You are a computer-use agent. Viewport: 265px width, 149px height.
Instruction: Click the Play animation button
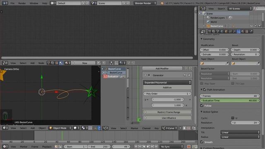[x=148, y=147]
